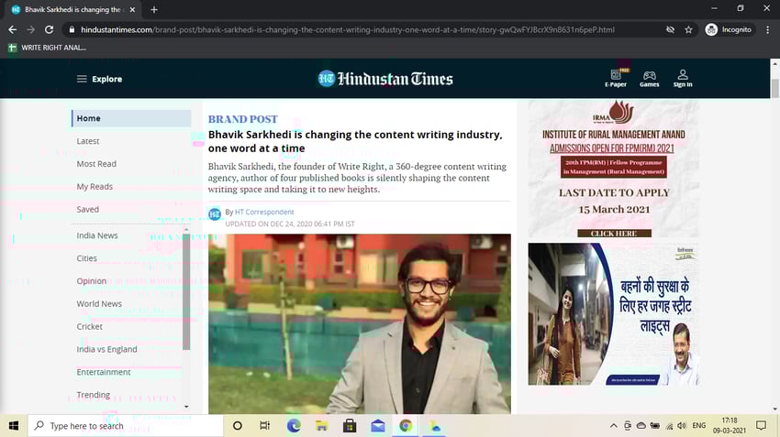Open the E-Paper icon
The height and width of the screenshot is (437, 780).
(616, 78)
